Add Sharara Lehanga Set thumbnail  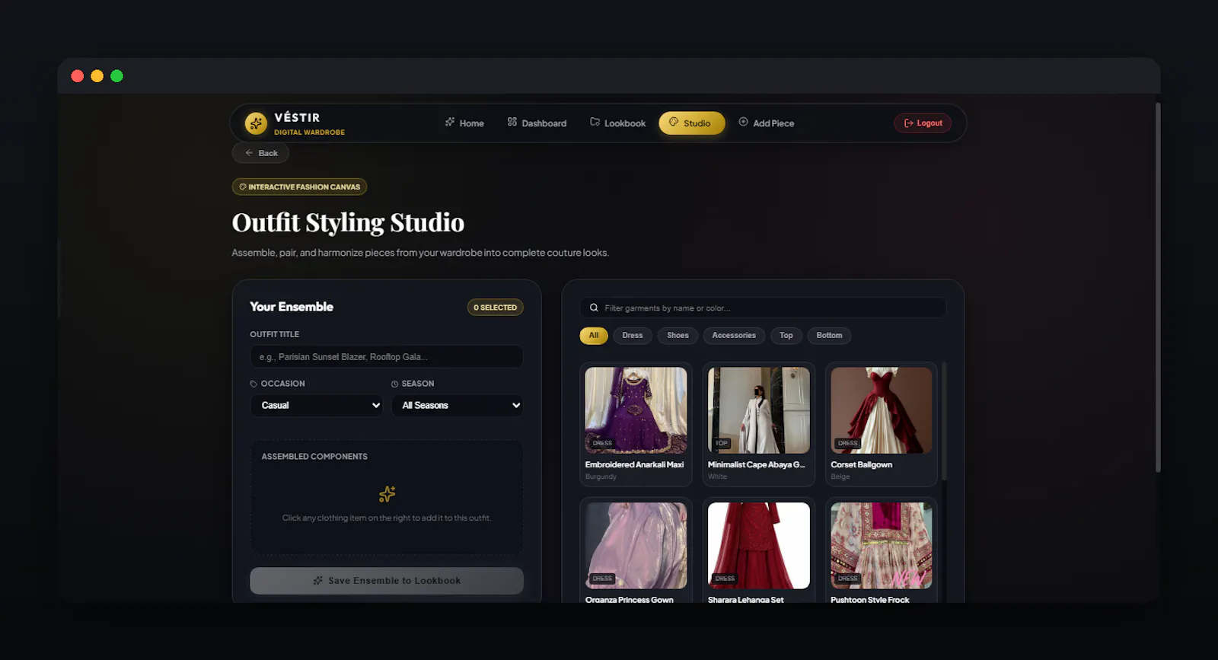(x=759, y=546)
